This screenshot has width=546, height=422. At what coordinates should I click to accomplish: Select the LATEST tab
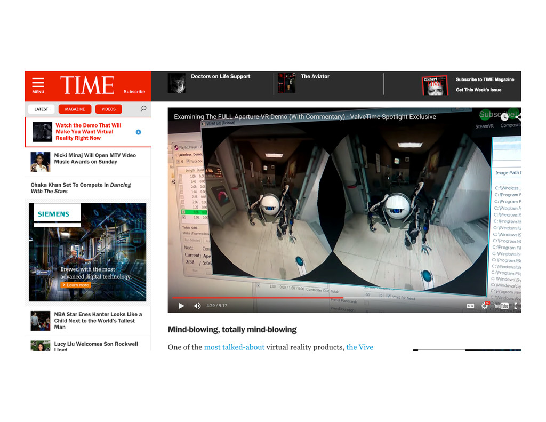41,109
